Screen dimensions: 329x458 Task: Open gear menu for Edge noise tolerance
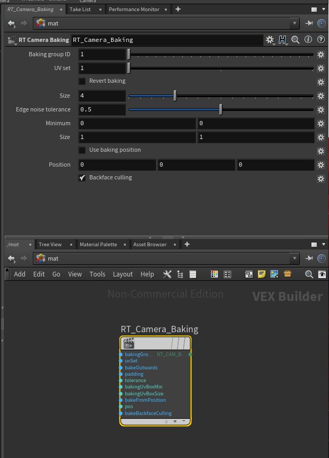321,110
